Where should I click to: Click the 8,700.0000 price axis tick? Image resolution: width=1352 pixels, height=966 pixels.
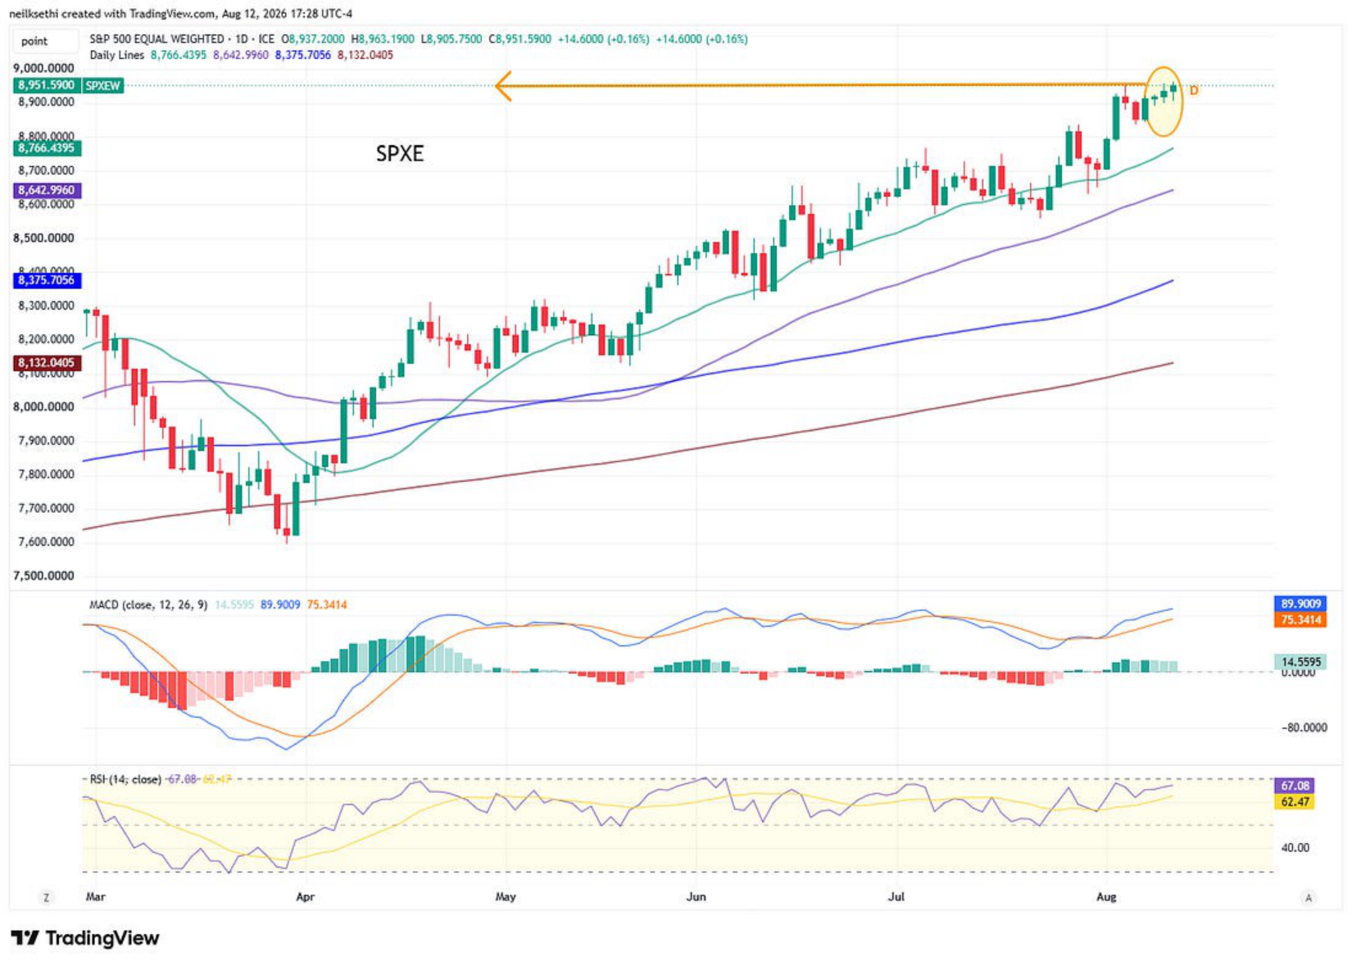tap(46, 170)
